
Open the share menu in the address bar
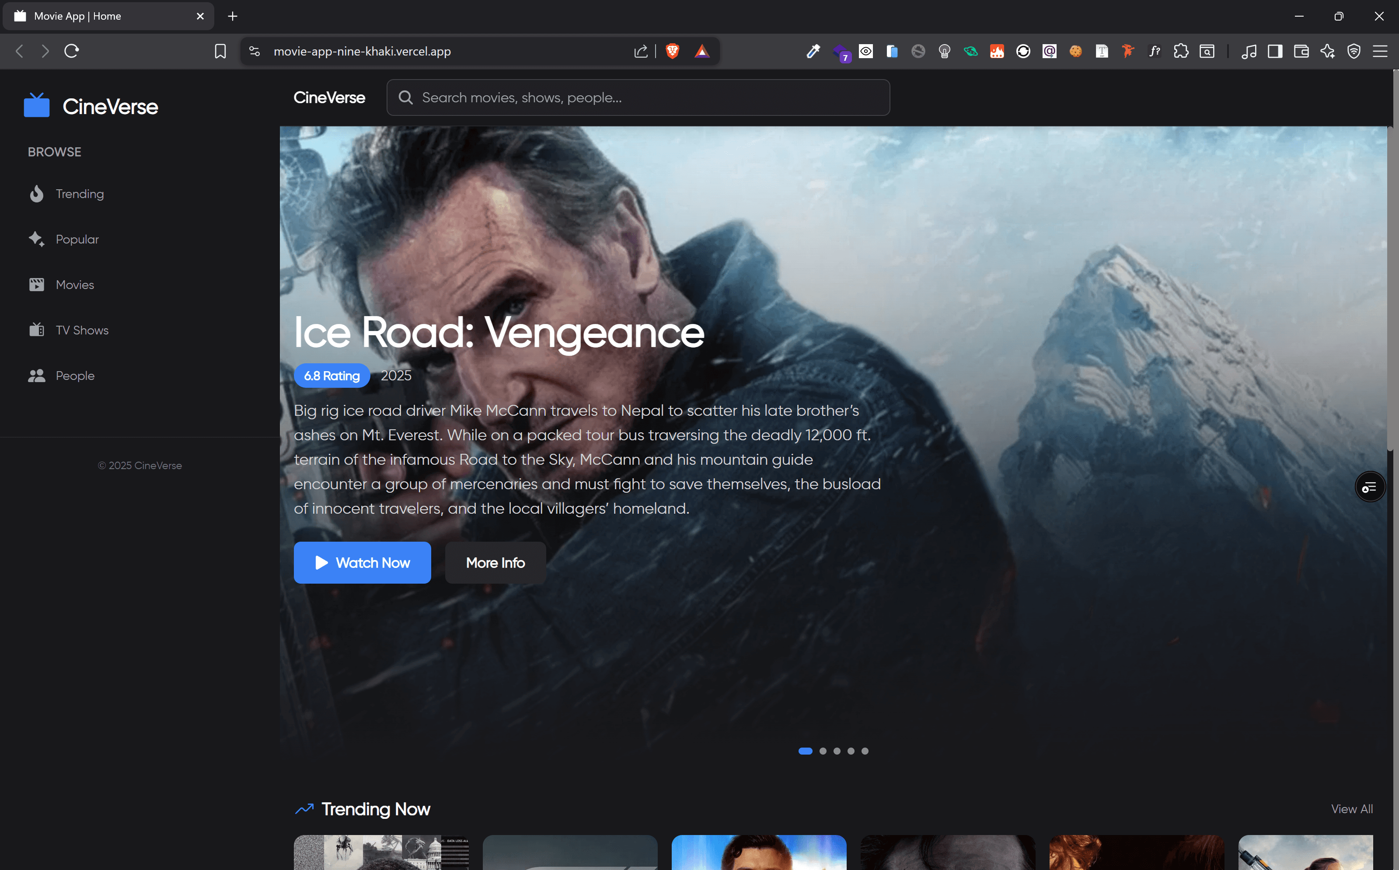[641, 51]
